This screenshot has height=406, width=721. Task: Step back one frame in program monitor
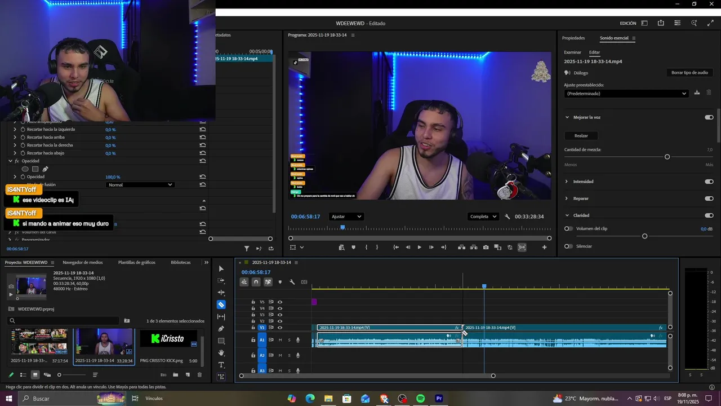click(408, 248)
